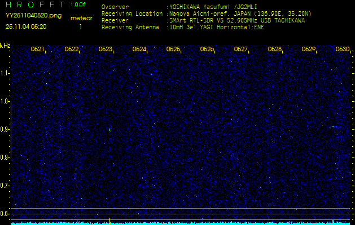Select the 0.7 kHz frequency tick
This screenshot has width=355, height=225.
click(x=5, y=186)
